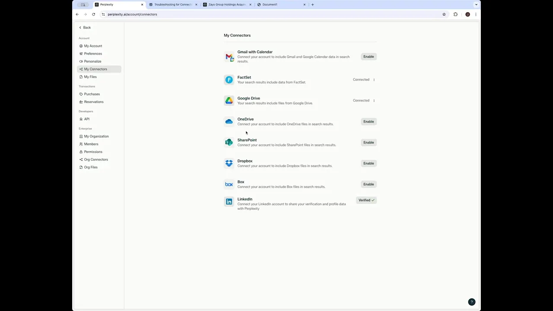View site information icon in address bar
This screenshot has height=311, width=553.
(x=103, y=14)
